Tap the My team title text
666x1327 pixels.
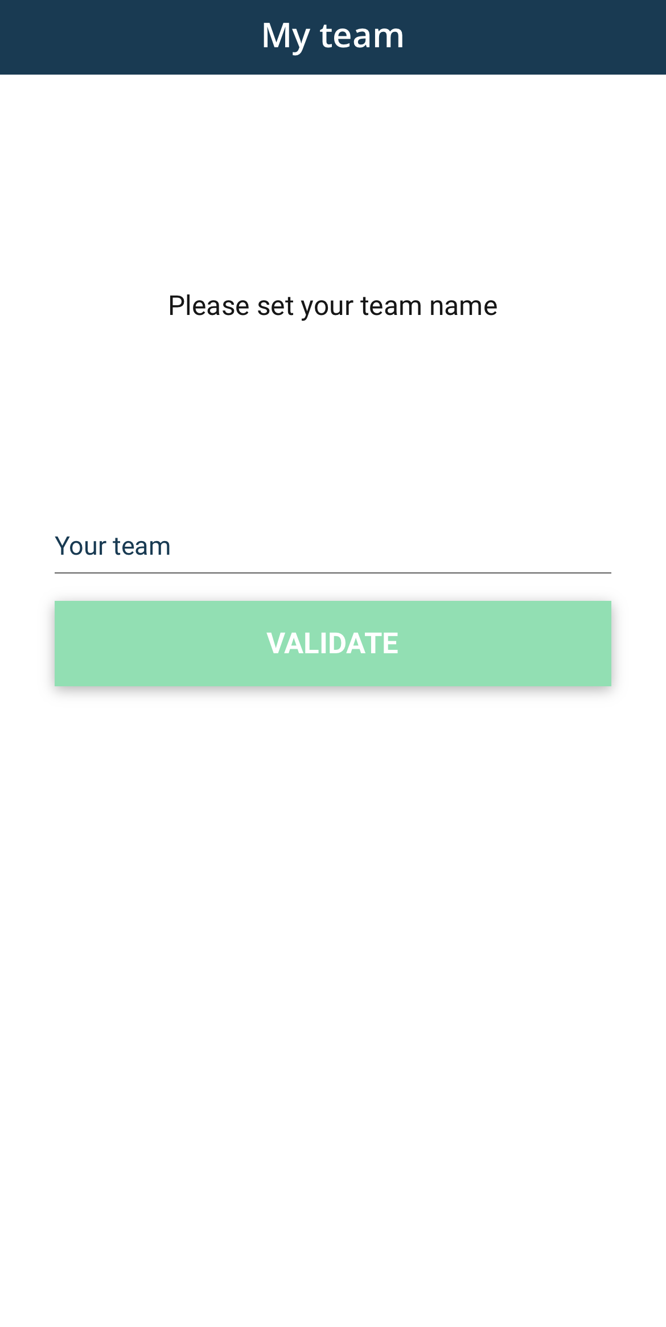(x=333, y=35)
